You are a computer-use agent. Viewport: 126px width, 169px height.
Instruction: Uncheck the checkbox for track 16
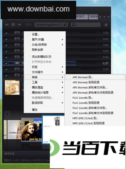[6, 51]
